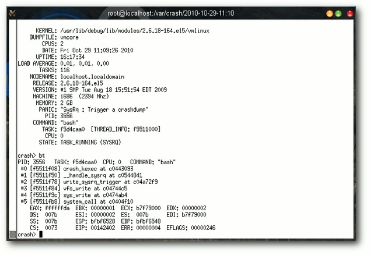
Task: Click the X11 window menu icon in title bar
Action: (x=12, y=13)
